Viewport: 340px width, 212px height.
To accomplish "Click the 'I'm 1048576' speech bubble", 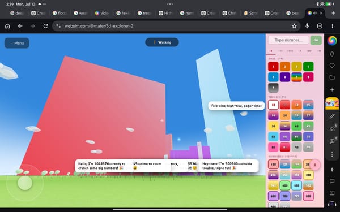I will pos(104,166).
